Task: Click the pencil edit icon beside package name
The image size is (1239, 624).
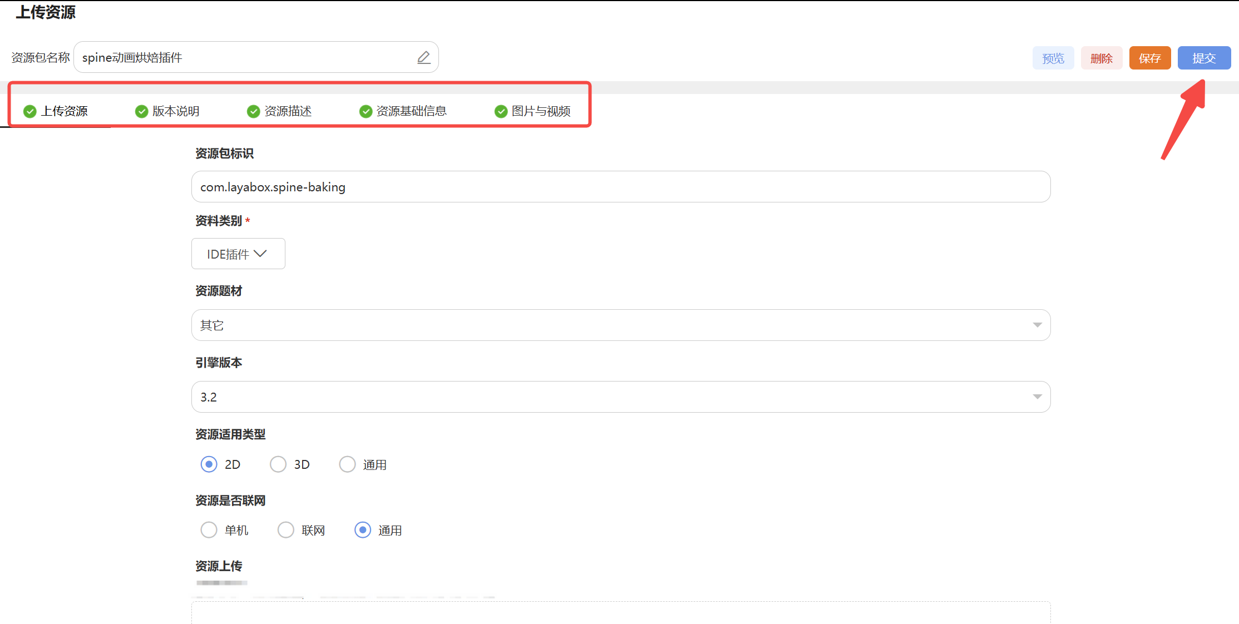Action: (424, 57)
